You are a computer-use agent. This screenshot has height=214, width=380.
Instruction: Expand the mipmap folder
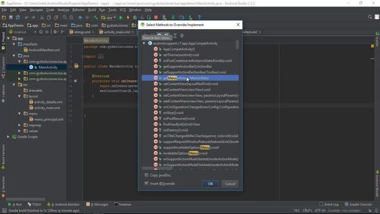point(20,125)
